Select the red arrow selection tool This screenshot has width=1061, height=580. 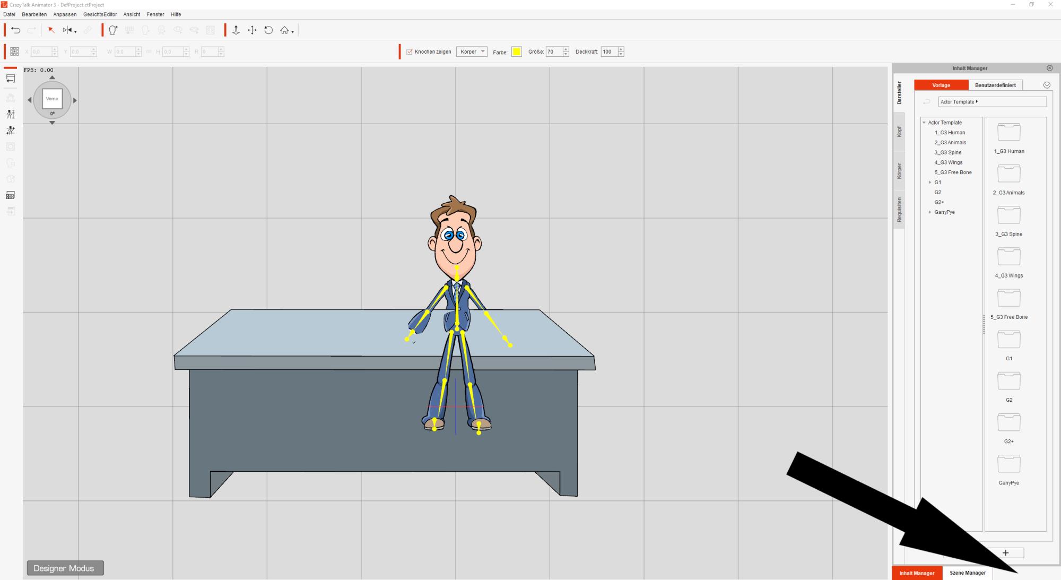tap(51, 30)
